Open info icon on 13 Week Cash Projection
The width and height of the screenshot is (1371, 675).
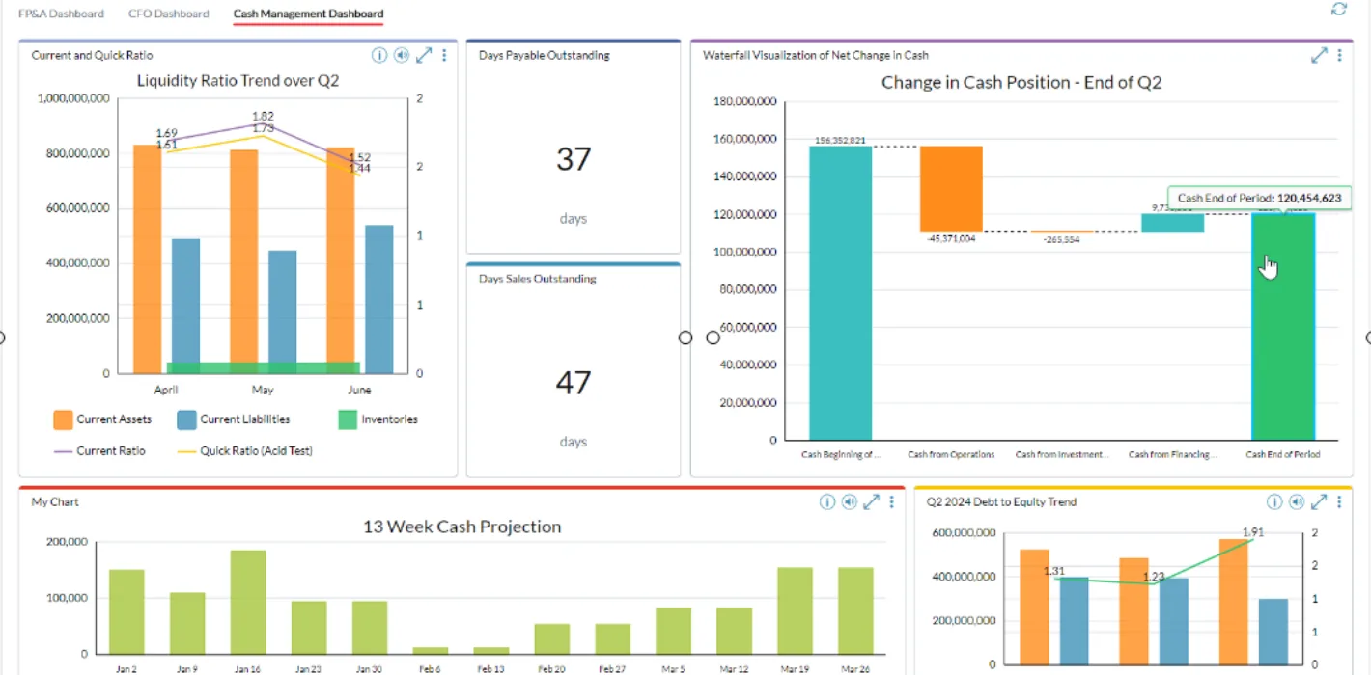click(827, 502)
